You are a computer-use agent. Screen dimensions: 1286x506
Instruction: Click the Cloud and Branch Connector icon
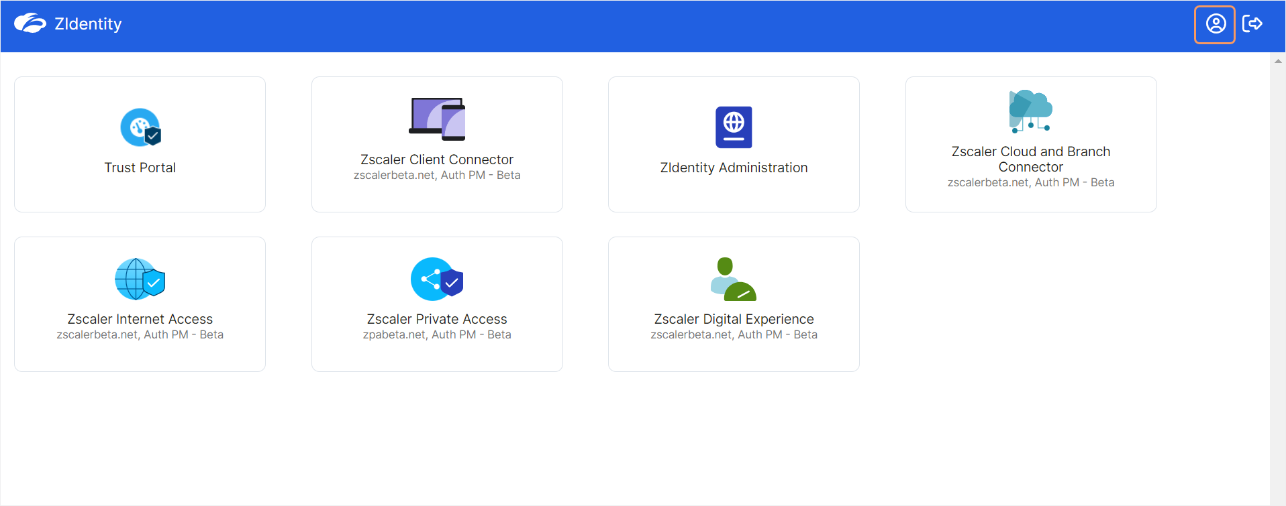(x=1030, y=111)
